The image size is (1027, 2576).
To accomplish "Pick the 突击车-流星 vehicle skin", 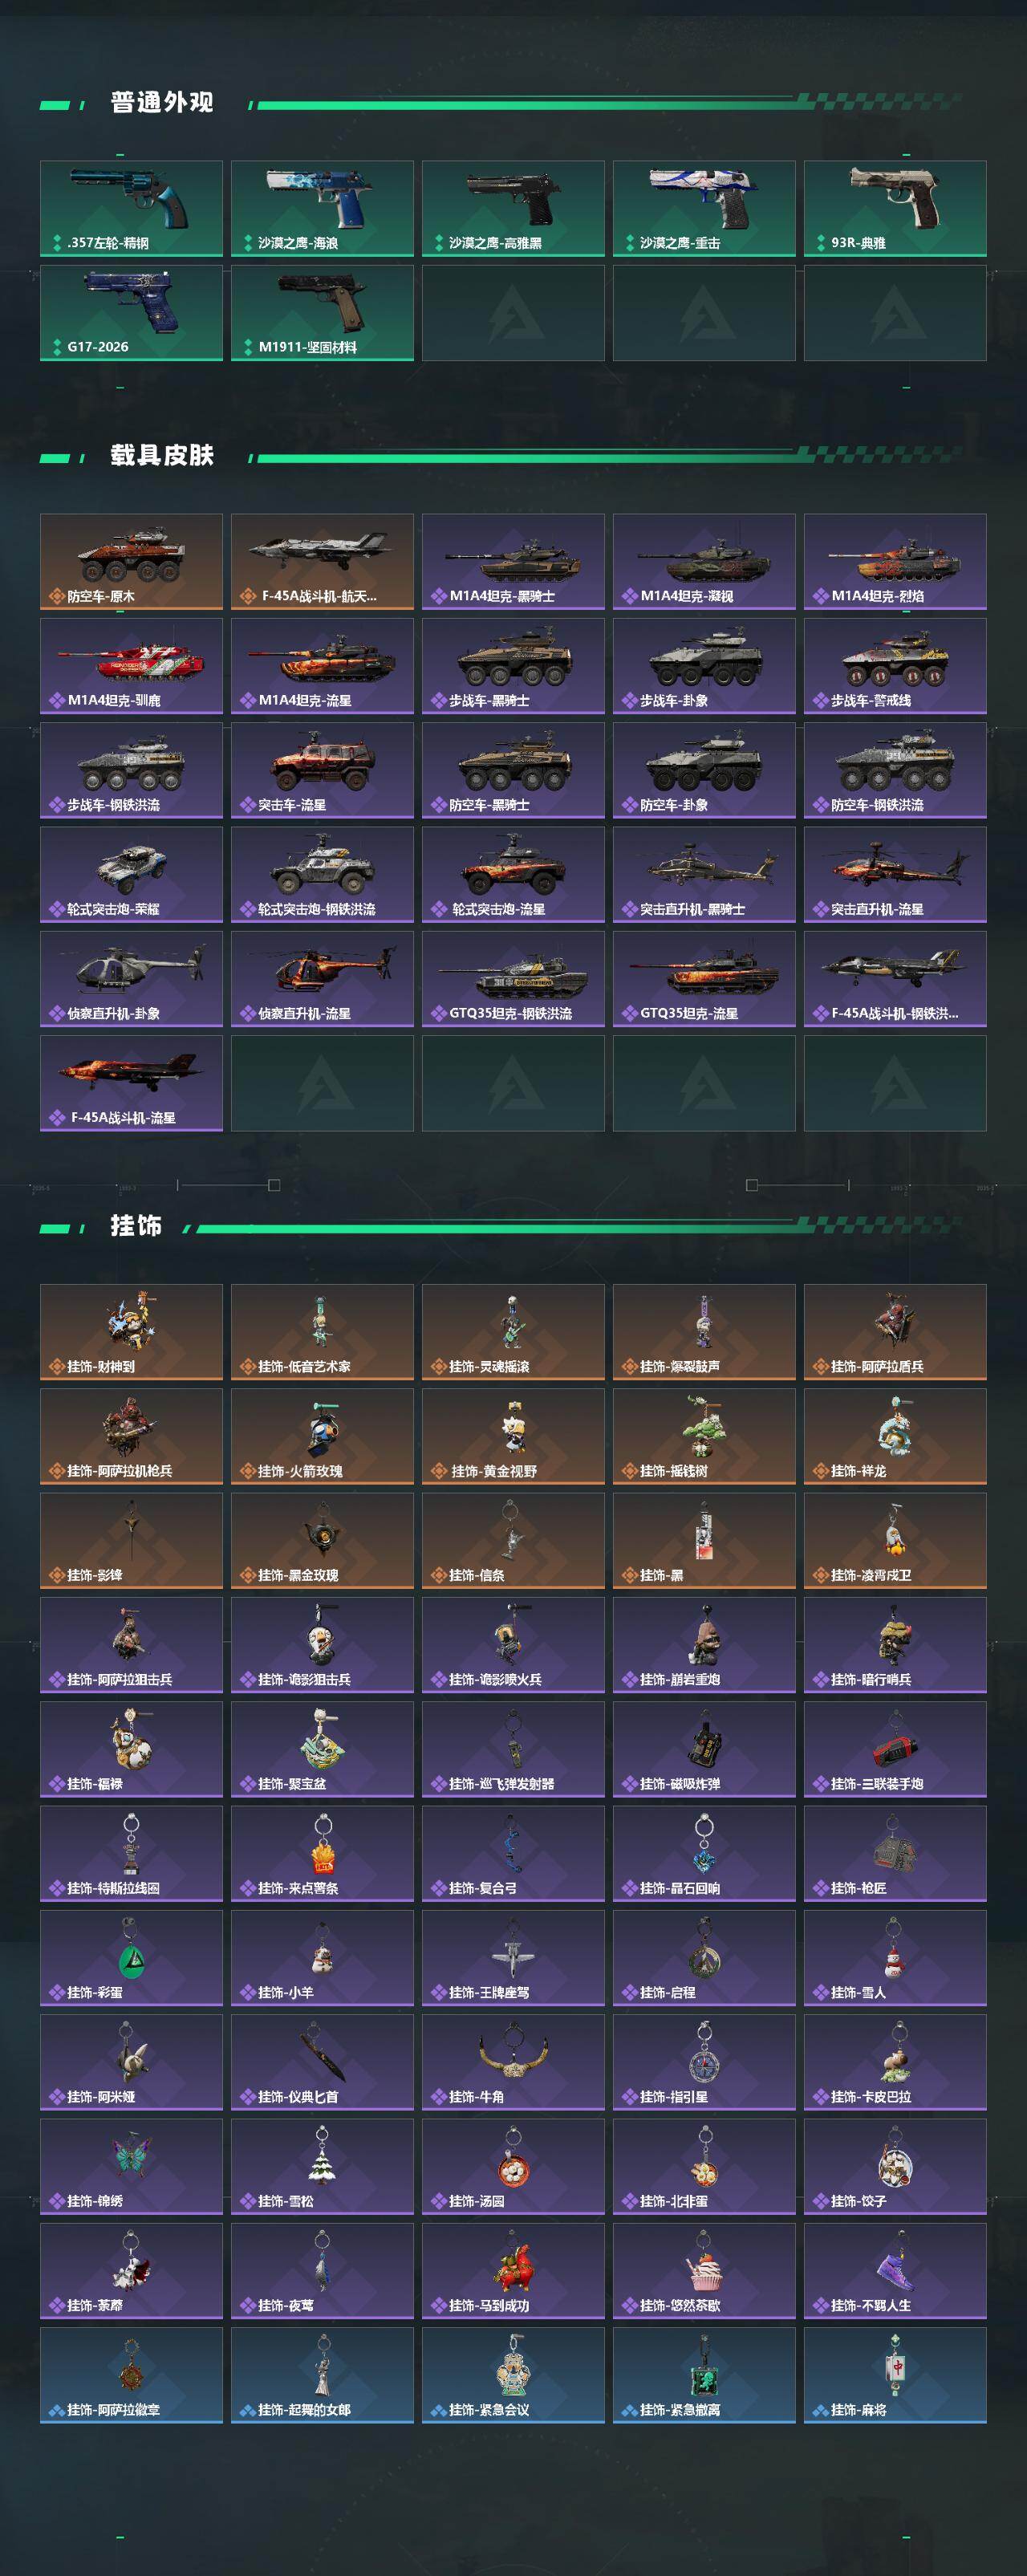I will click(322, 770).
